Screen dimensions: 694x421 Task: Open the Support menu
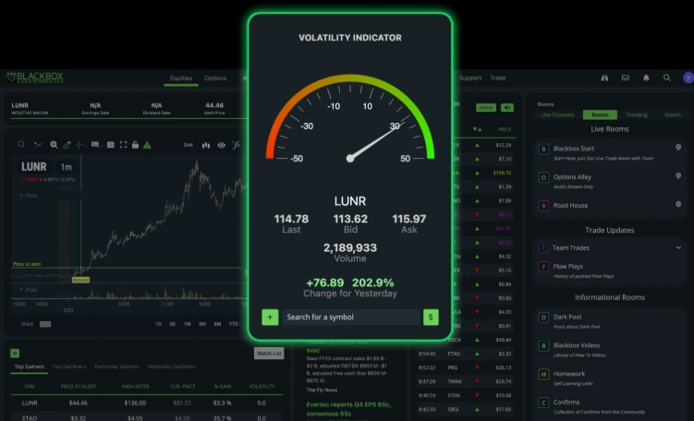[x=470, y=78]
